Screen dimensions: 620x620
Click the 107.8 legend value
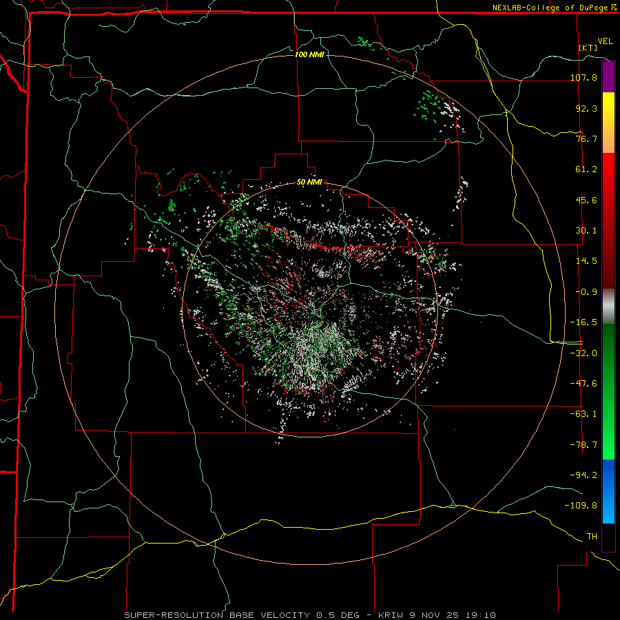coord(583,77)
